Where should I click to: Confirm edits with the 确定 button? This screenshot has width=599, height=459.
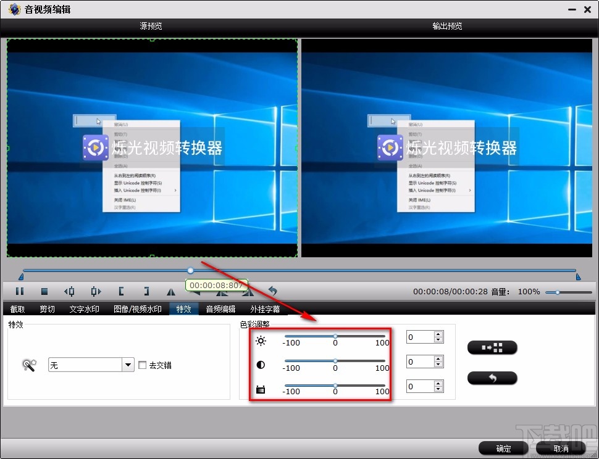[x=502, y=449]
